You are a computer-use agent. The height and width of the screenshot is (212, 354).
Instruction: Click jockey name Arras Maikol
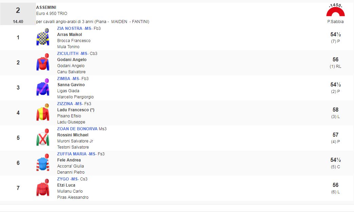click(x=70, y=35)
